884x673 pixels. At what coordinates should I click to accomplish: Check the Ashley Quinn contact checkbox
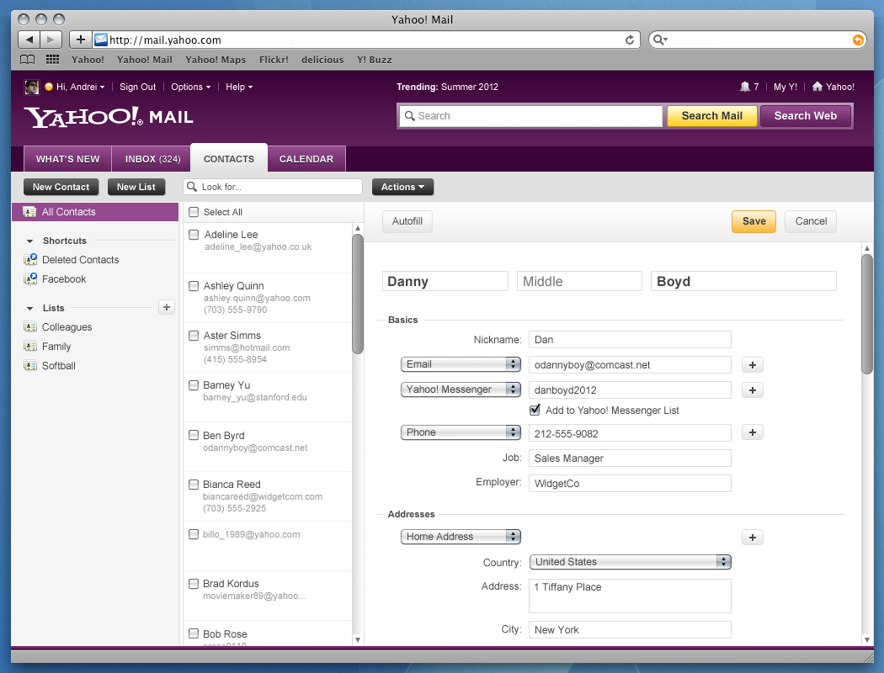pos(194,285)
